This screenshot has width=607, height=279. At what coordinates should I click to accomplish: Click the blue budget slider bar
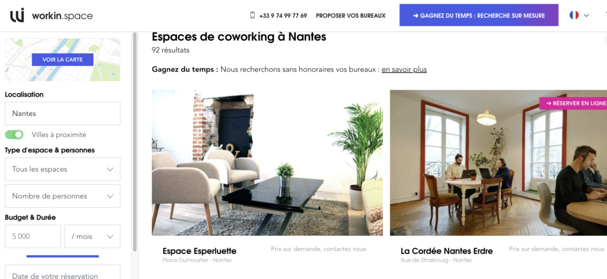coord(63,256)
